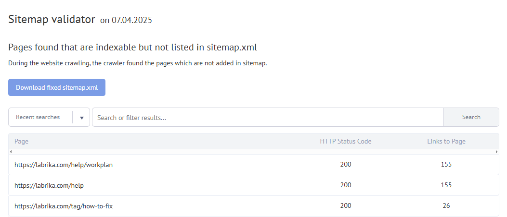The width and height of the screenshot is (507, 217).
Task: Click the 200 status in the workplan row
Action: pyautogui.click(x=346, y=165)
